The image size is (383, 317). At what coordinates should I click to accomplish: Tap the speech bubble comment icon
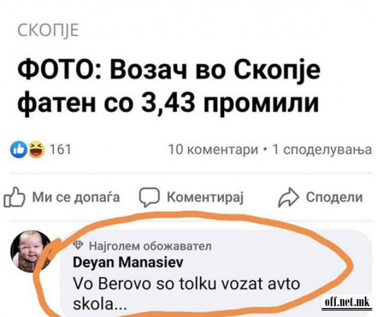pyautogui.click(x=149, y=197)
